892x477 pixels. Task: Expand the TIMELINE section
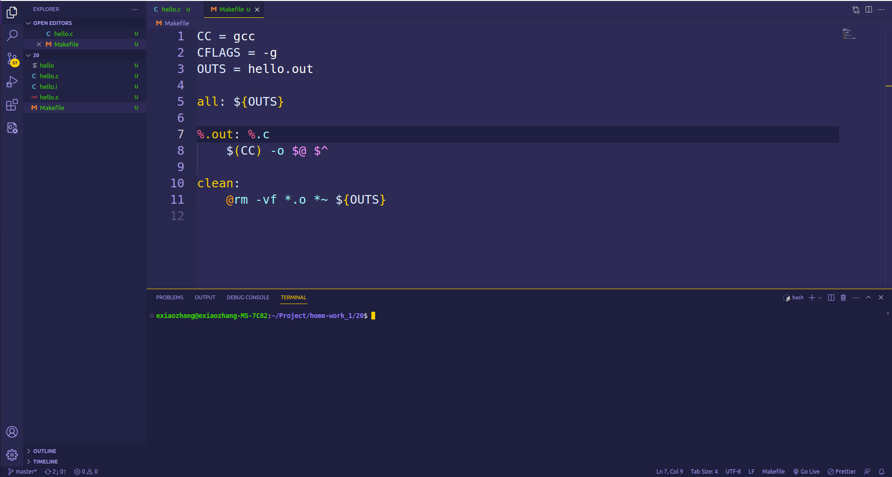45,462
